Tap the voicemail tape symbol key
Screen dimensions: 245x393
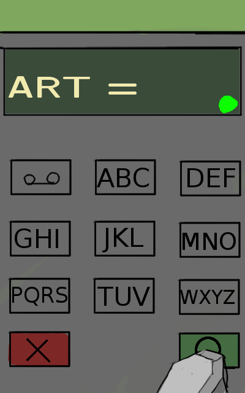tap(41, 177)
